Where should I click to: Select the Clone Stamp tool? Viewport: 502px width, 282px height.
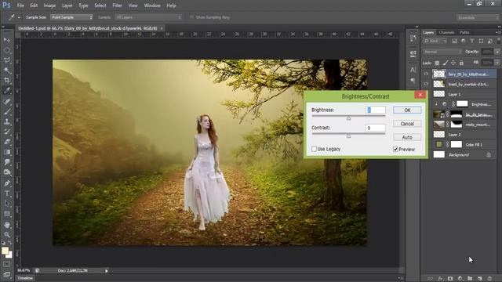click(x=7, y=122)
